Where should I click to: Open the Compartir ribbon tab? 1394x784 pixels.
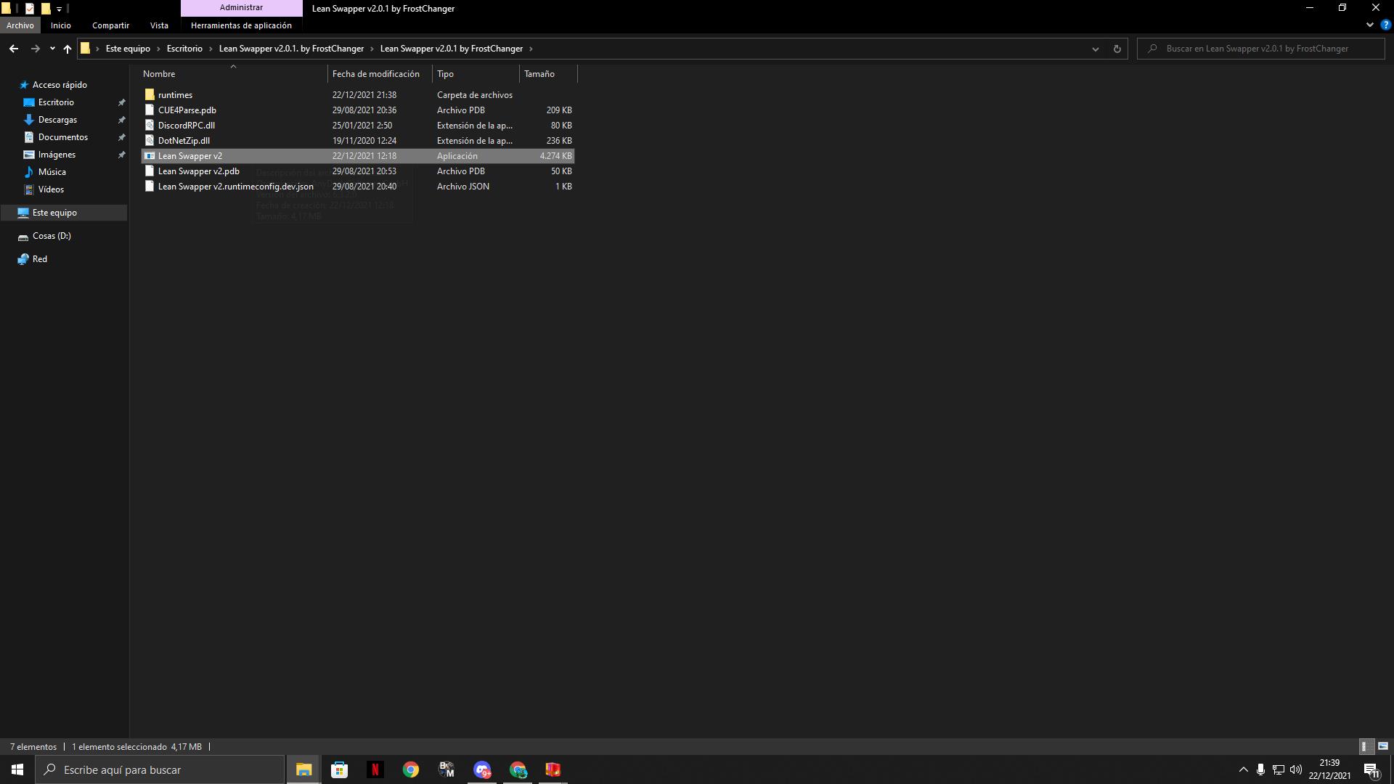pos(110,25)
